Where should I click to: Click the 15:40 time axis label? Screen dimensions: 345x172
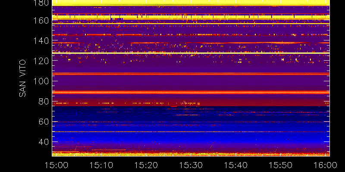click(236, 165)
